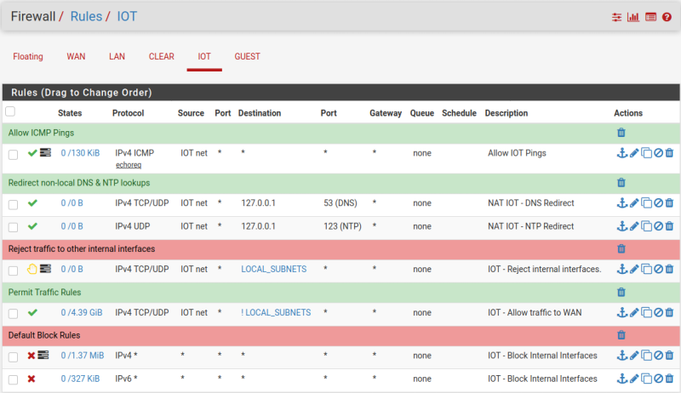Open the filter sliders icon in header
The height and width of the screenshot is (393, 681).
click(x=616, y=17)
